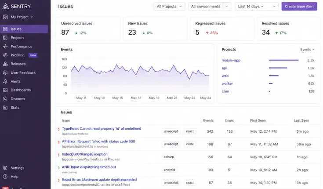Click the New Issues card
Viewport: 323px width, 189px height.
(x=155, y=29)
